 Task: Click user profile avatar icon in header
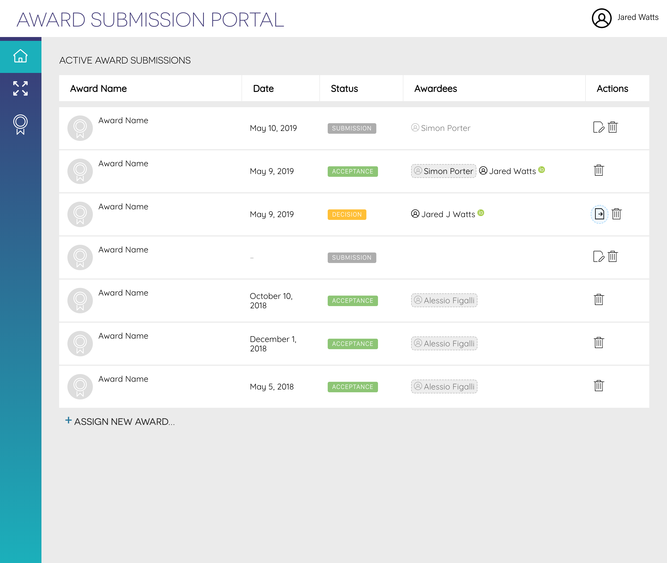[x=601, y=18]
